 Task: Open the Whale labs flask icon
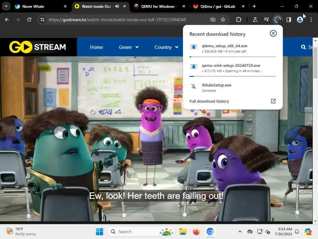[255, 20]
